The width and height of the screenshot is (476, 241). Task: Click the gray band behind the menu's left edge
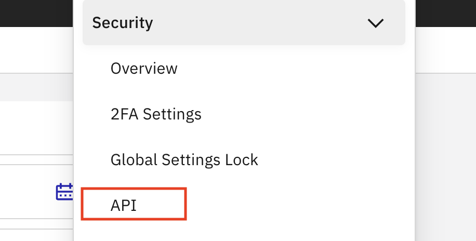pos(36,87)
